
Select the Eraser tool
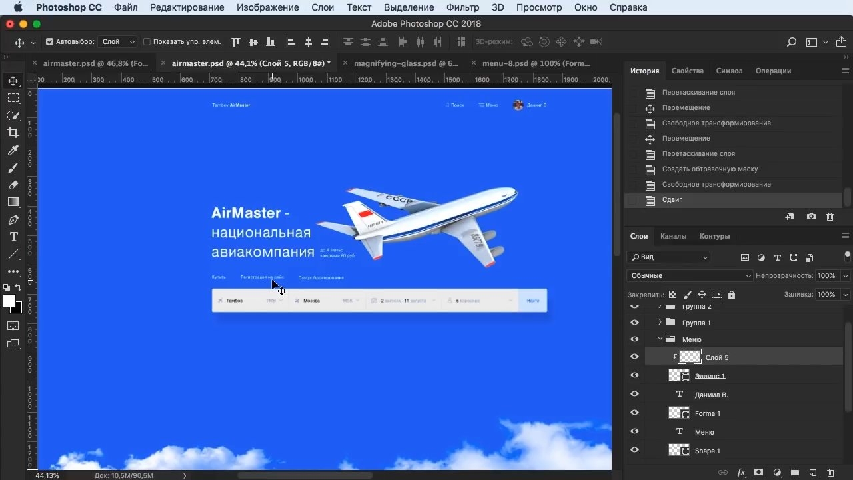tap(13, 185)
